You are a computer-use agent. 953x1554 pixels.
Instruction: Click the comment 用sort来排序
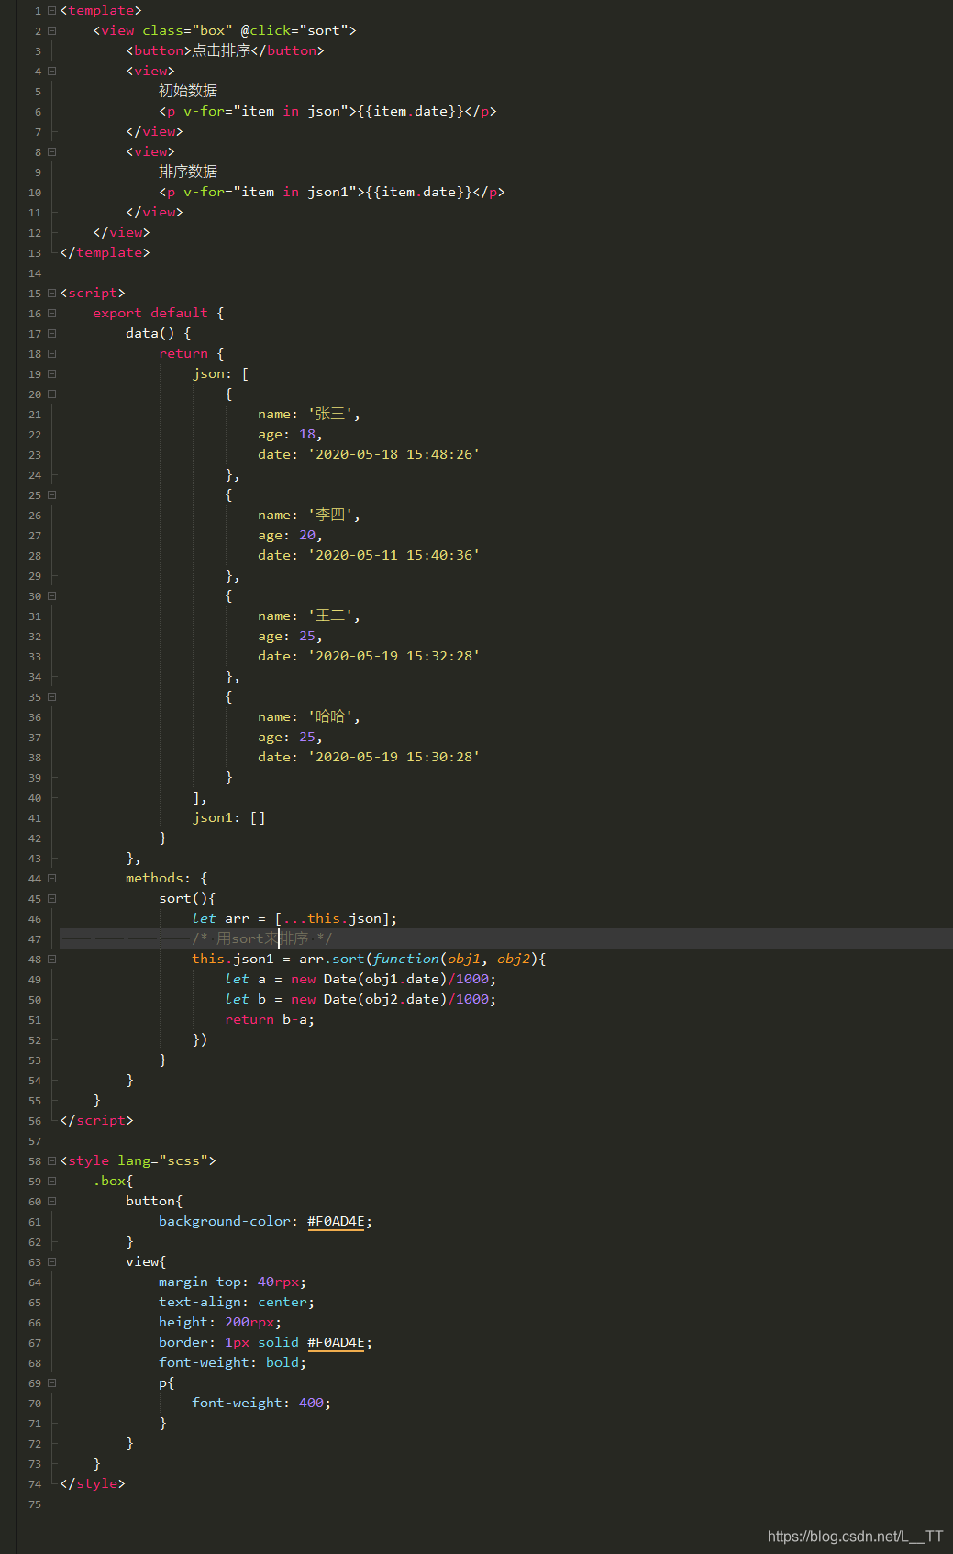pyautogui.click(x=262, y=938)
